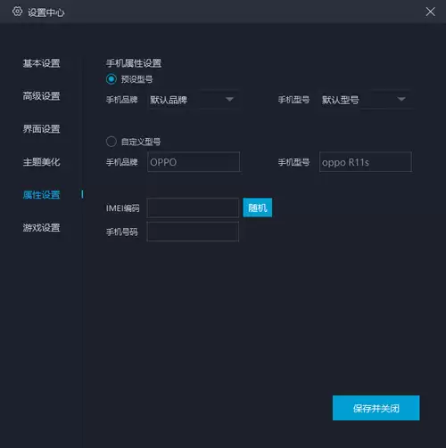Select the 预设型号 radio button
446x448 pixels.
(x=111, y=79)
